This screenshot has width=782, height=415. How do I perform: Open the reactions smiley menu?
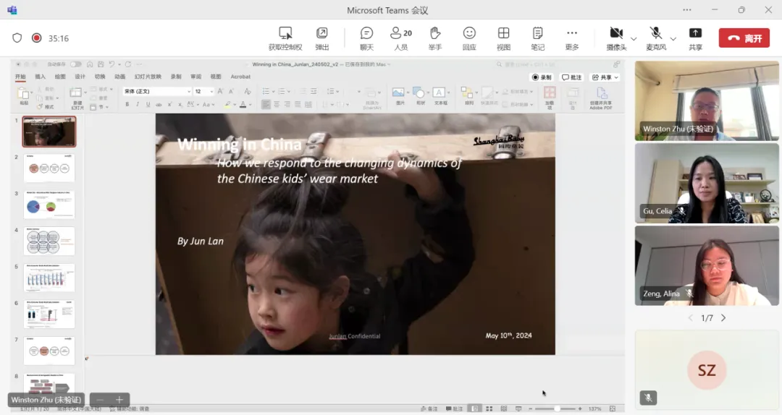coord(469,38)
